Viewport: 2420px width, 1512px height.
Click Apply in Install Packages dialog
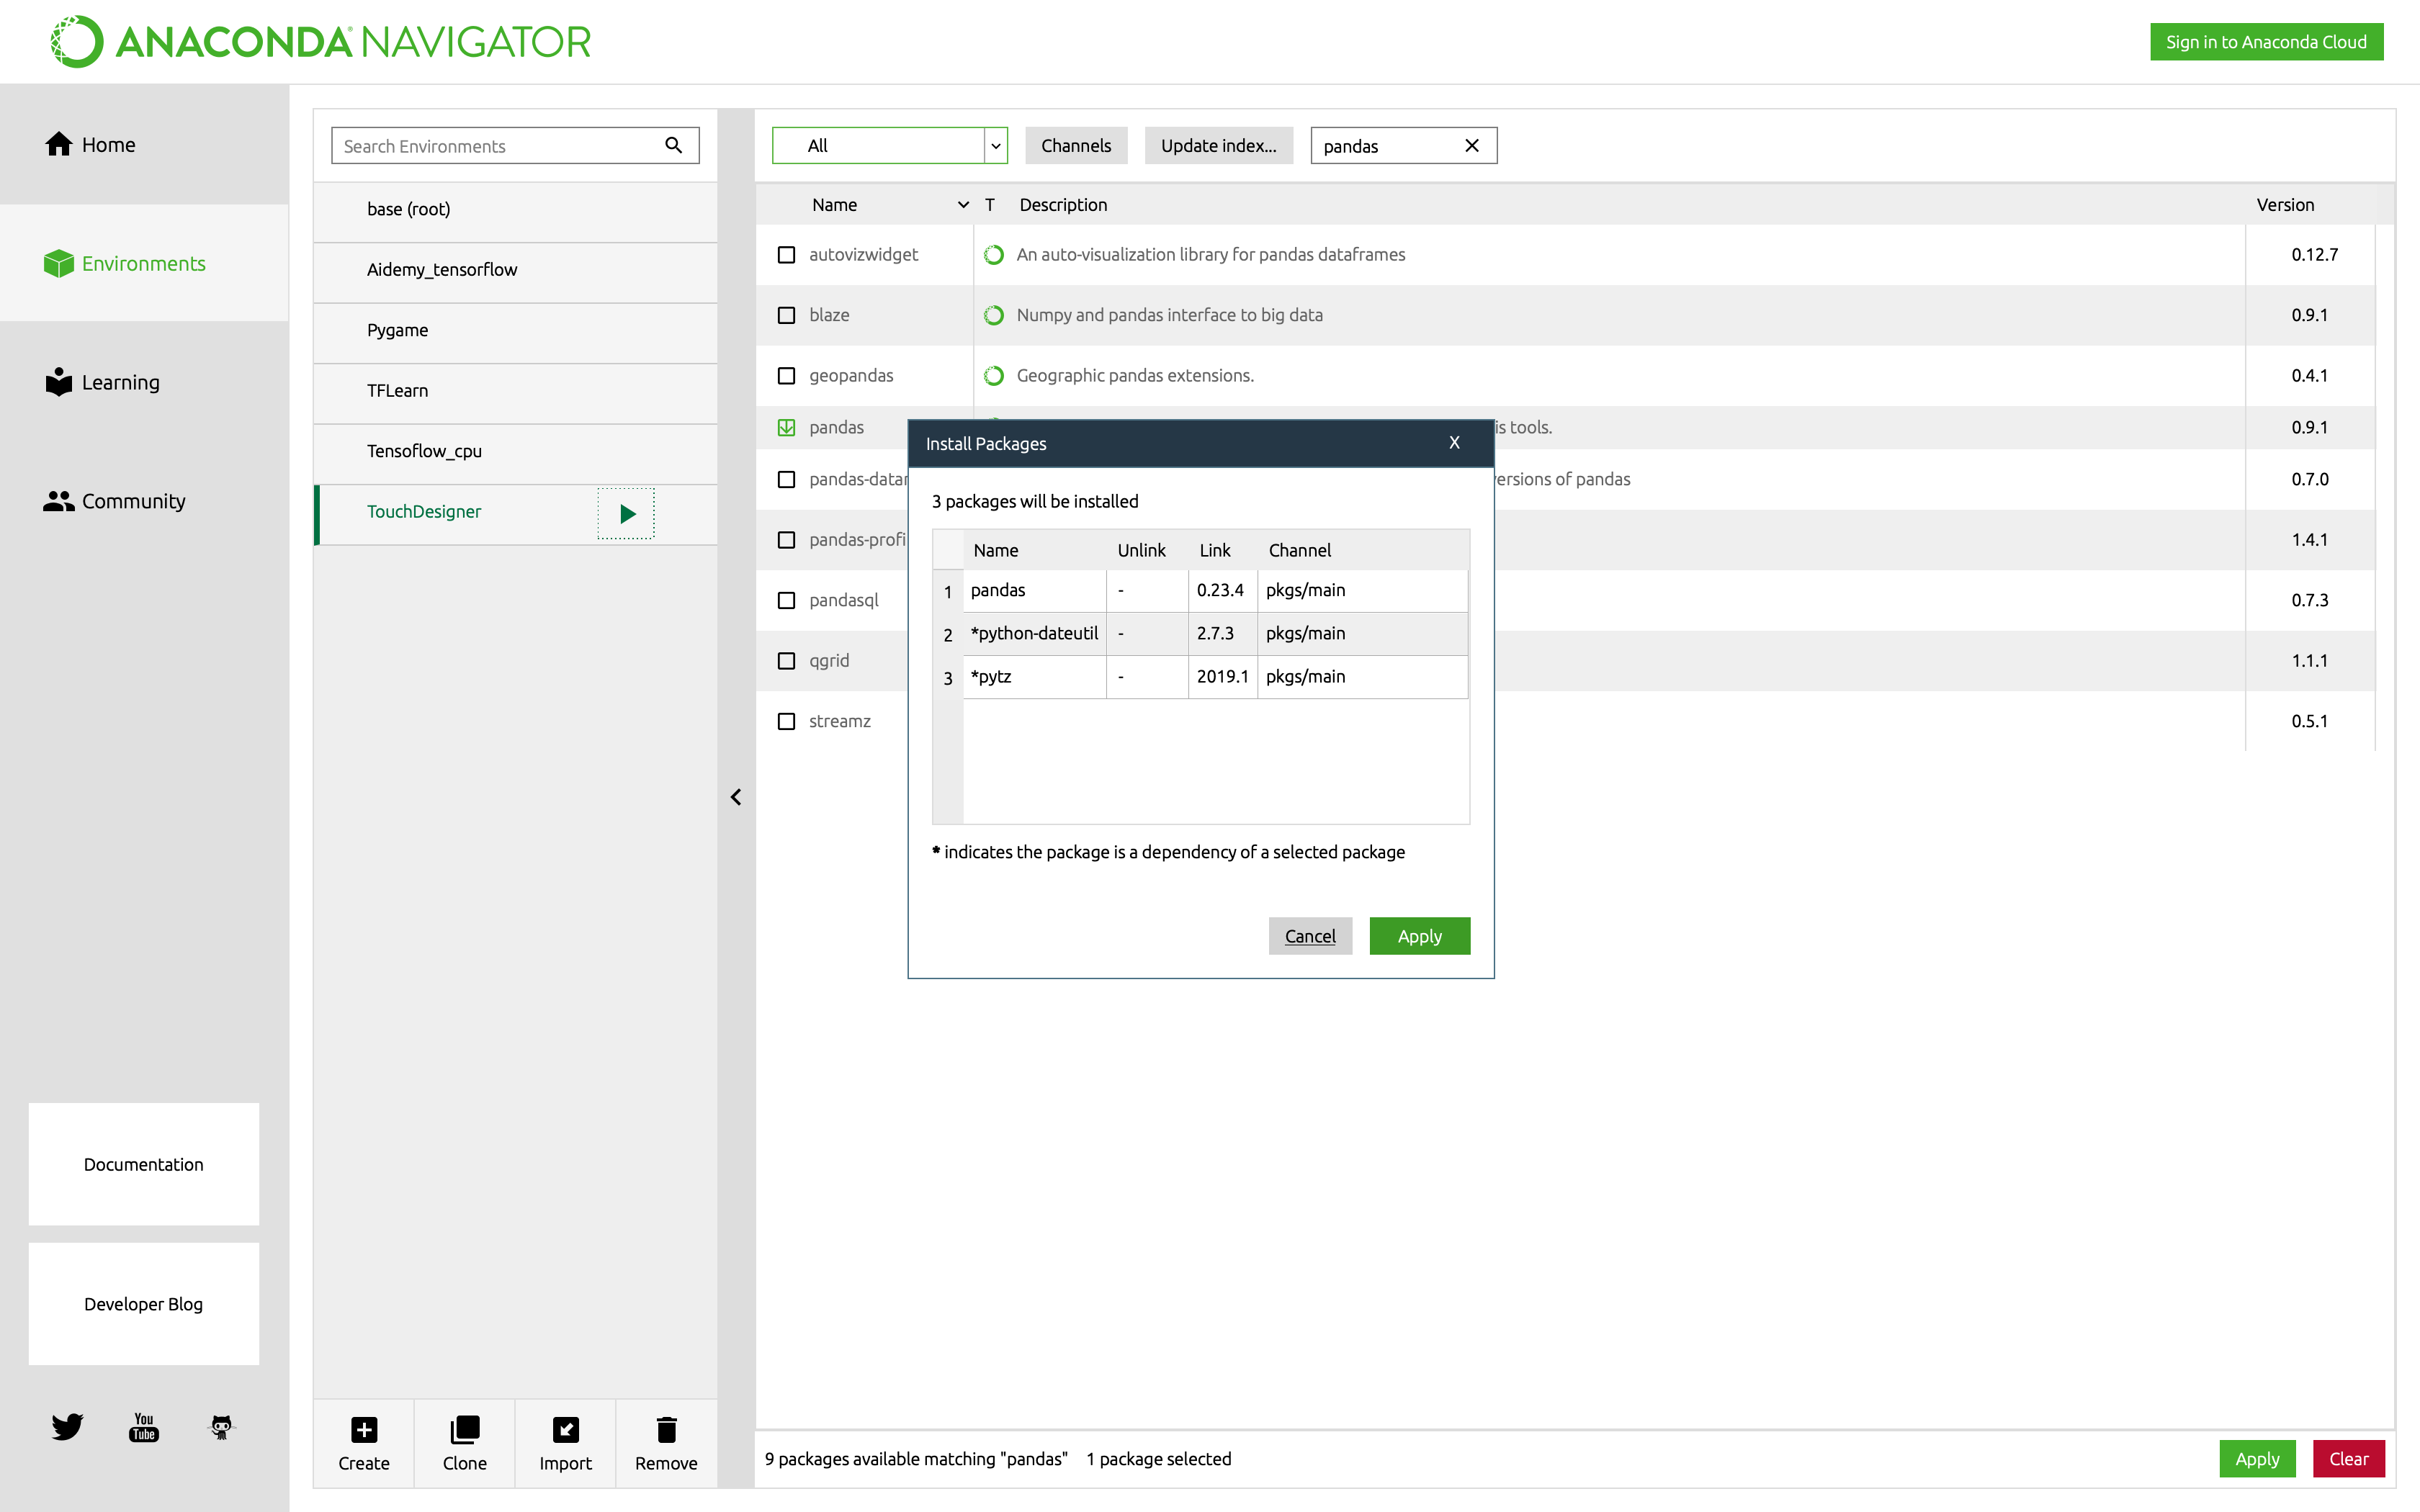point(1419,936)
